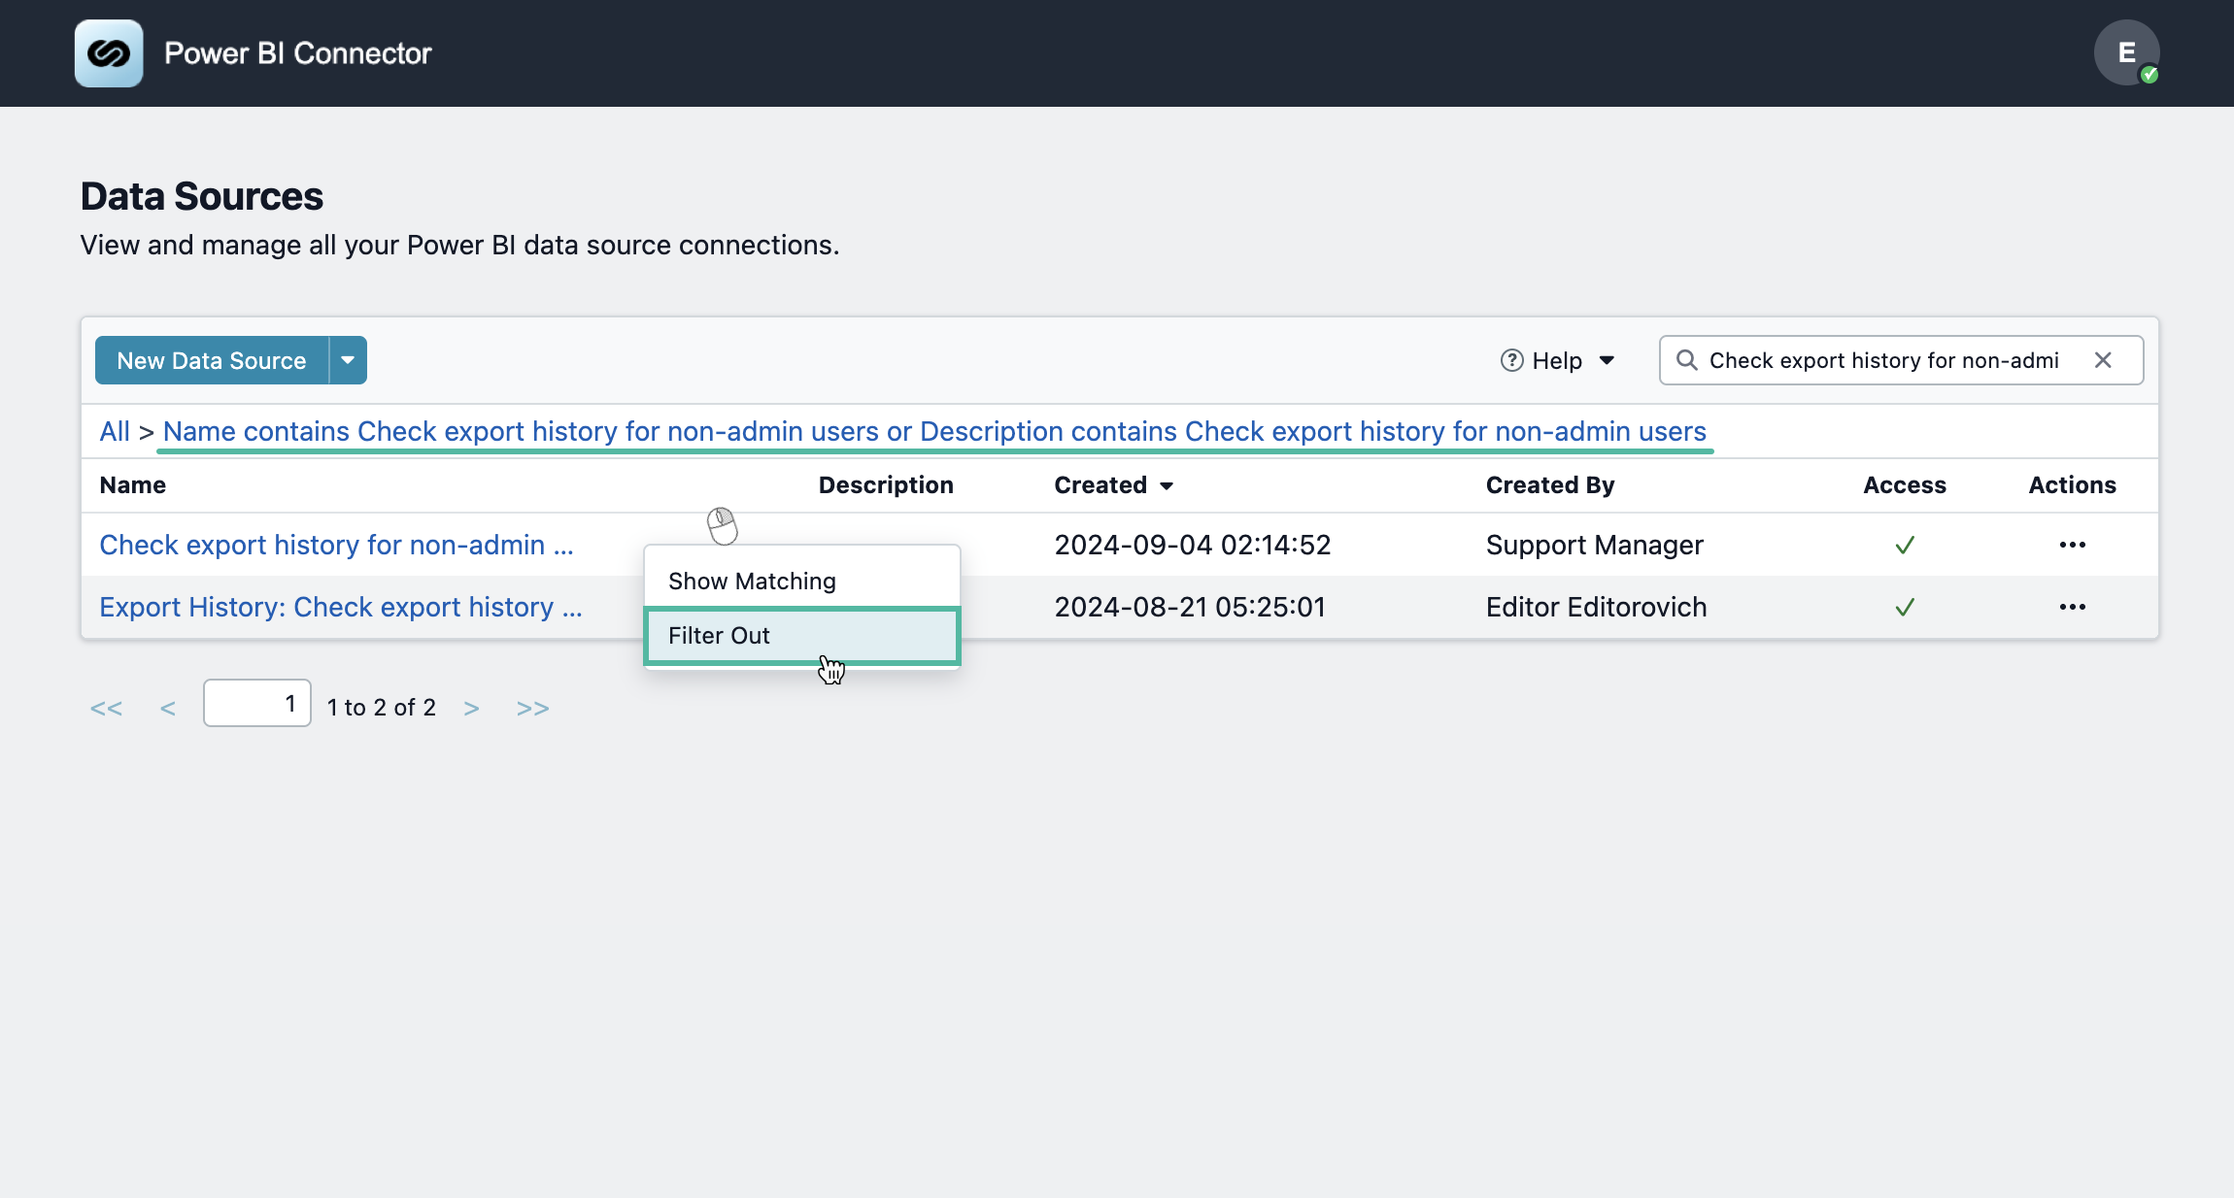Toggle sort arrow on Created column
The width and height of the screenshot is (2234, 1198).
[1167, 486]
